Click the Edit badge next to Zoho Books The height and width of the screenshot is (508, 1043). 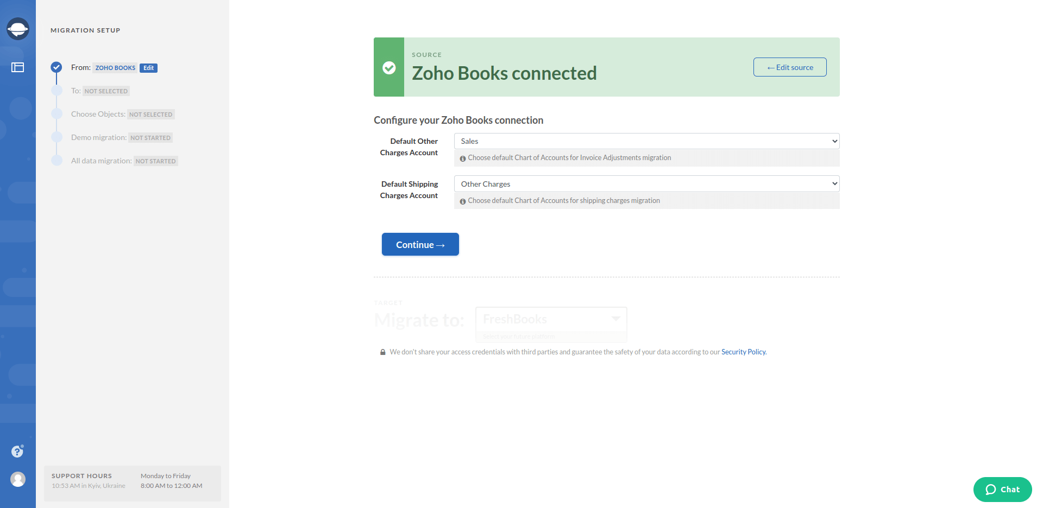(148, 68)
